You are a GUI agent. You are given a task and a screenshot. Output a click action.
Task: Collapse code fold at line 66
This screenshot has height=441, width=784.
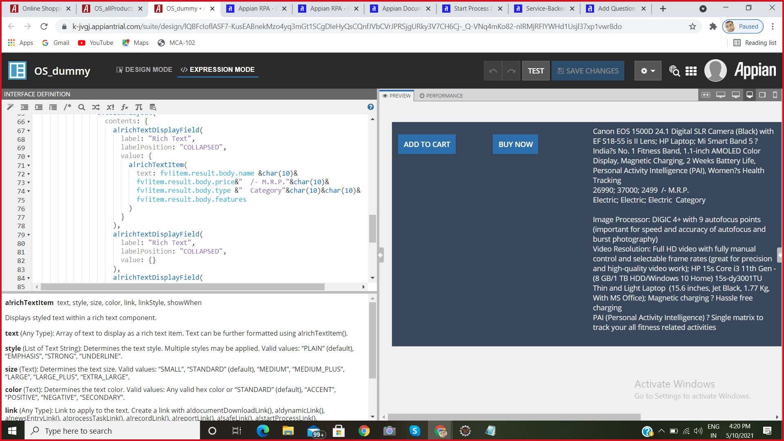[29, 122]
